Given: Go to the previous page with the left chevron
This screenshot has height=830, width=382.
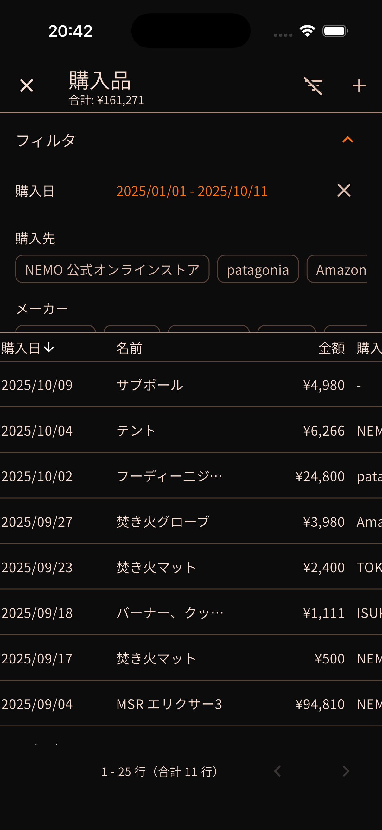Looking at the screenshot, I should click(277, 772).
